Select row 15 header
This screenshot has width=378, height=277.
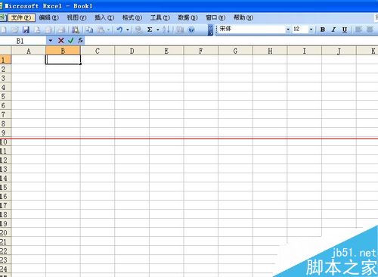[x=5, y=187]
